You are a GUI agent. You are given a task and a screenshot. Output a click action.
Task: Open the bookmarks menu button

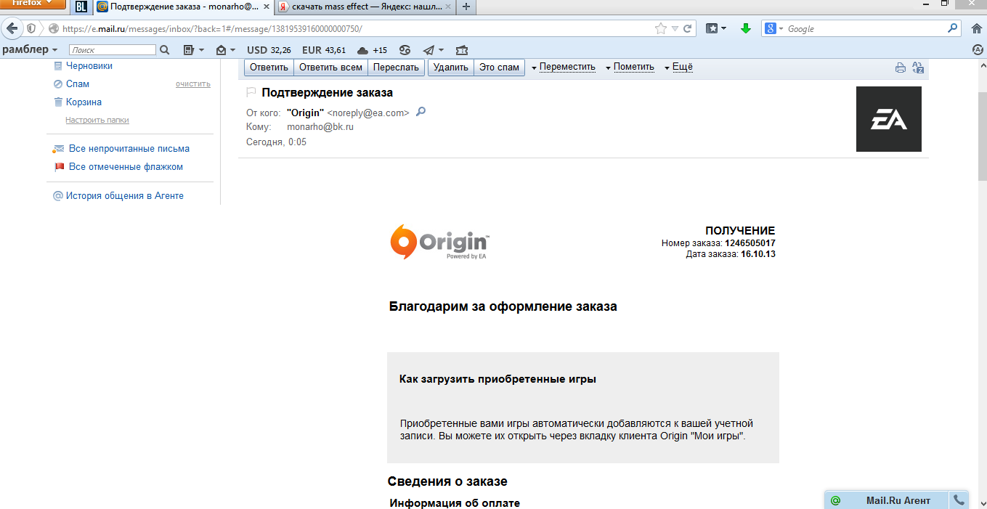(716, 29)
